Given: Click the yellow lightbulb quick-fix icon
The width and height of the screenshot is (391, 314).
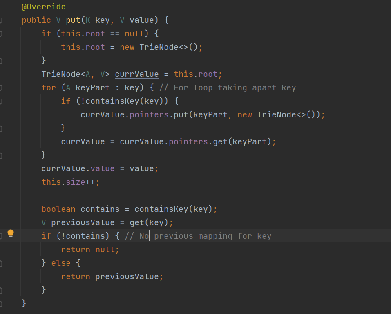Looking at the screenshot, I should coord(11,234).
